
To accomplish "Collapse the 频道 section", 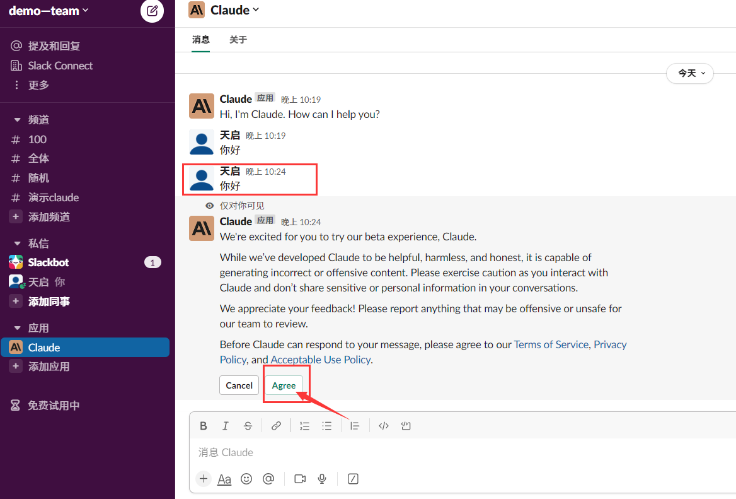I will click(x=18, y=120).
